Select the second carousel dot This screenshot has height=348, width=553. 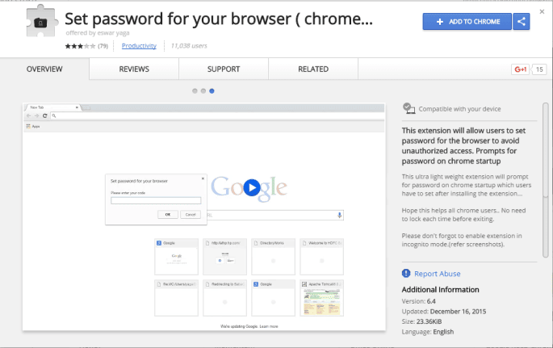(x=203, y=91)
